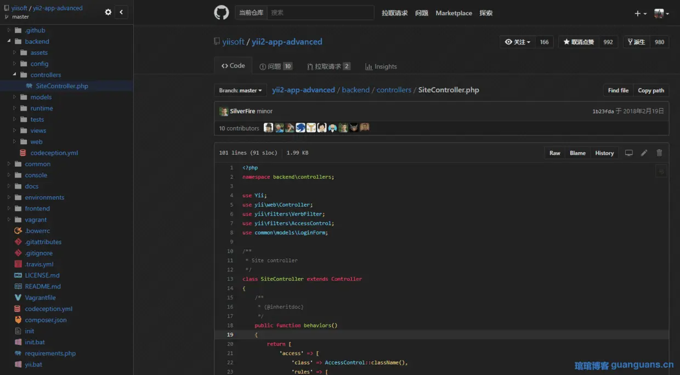Click 当前仓库 search scope label
Screen dimensions: 680x375
[x=251, y=13]
